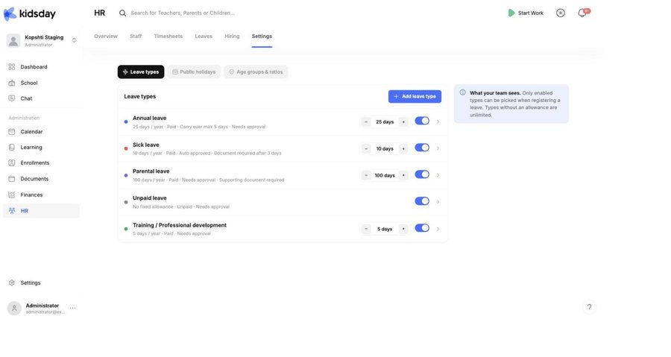
Task: Disable the Unpaid leave toggle
Action: point(422,201)
